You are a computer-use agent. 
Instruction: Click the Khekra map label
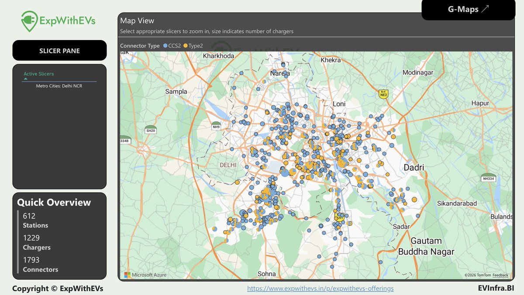[330, 60]
